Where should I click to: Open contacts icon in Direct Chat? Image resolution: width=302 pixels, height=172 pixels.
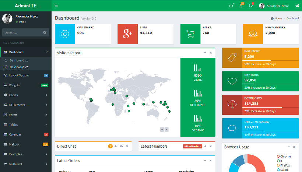point(121,146)
